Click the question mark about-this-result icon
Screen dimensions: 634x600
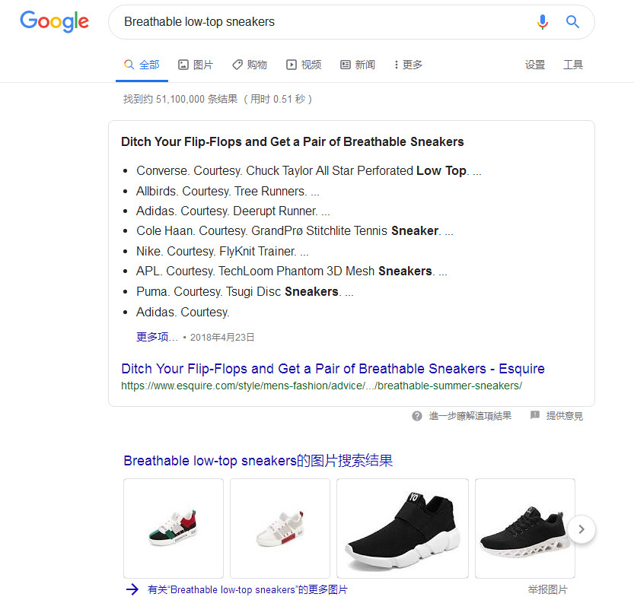coord(417,416)
